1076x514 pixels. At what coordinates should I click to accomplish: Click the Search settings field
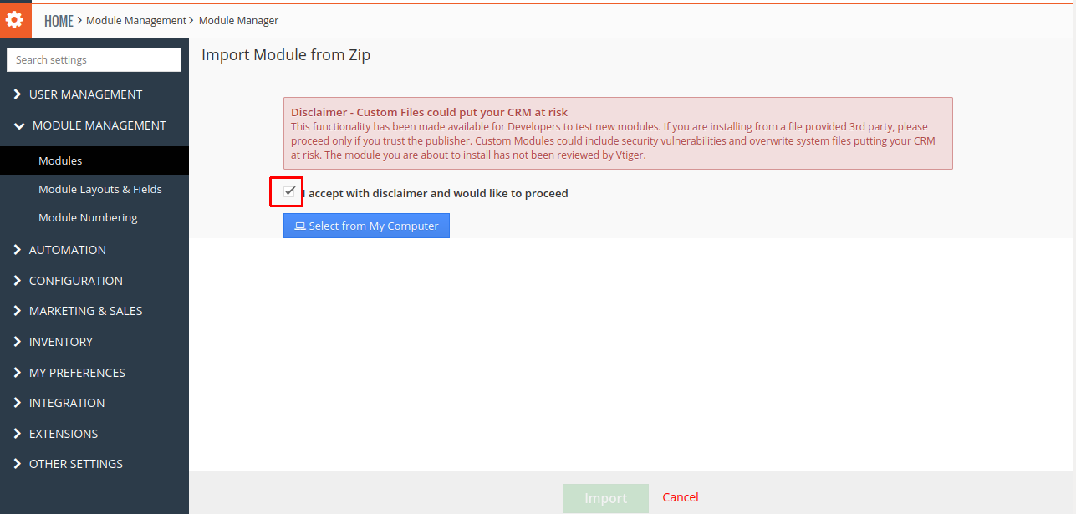tap(94, 60)
